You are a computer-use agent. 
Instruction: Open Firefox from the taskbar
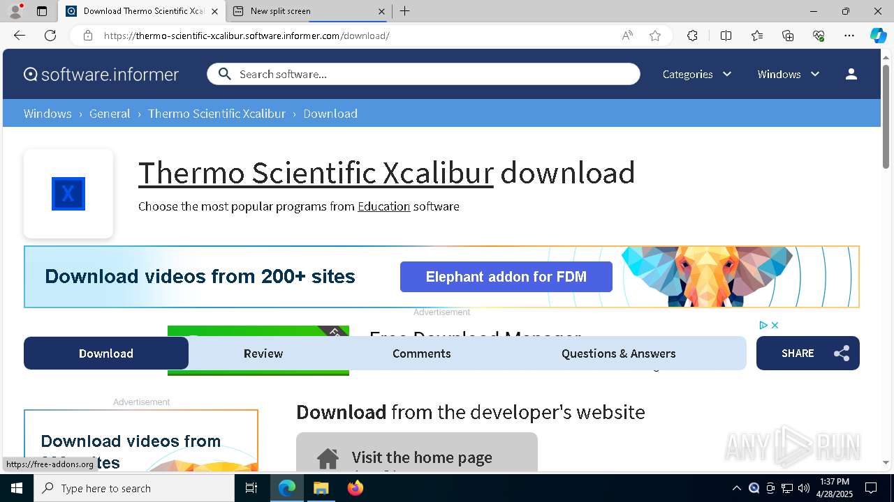(355, 488)
